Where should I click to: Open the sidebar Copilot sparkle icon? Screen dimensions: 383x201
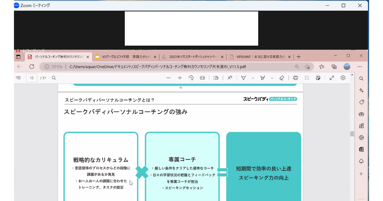361,90
